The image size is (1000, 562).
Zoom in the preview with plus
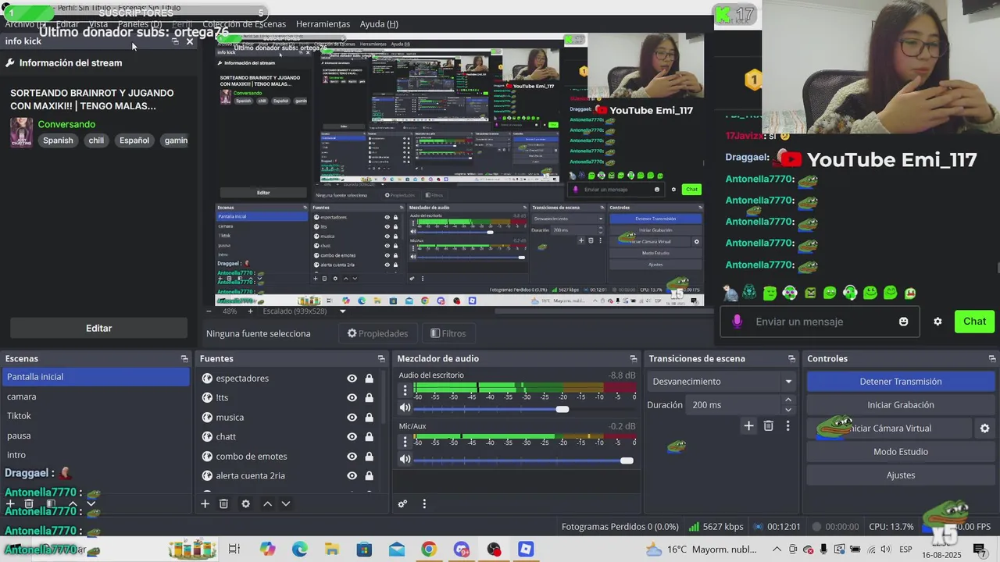(250, 311)
